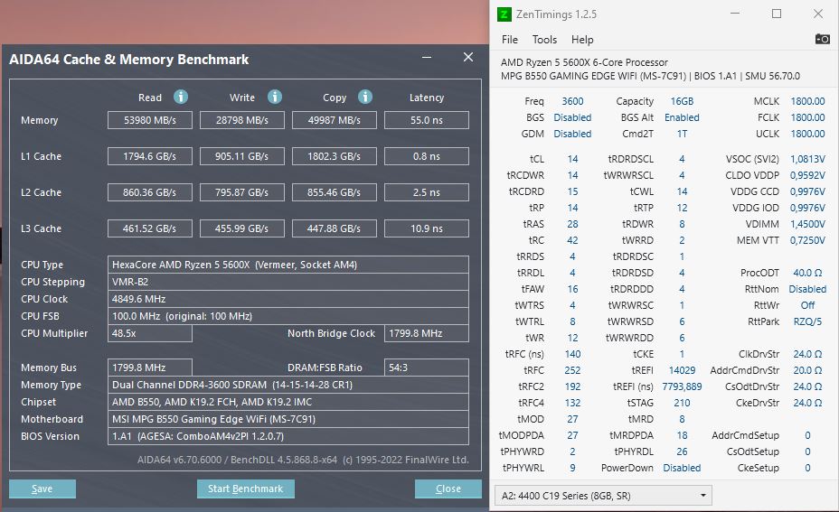Close AIDA64 window via title bar X
The image size is (839, 512).
468,57
